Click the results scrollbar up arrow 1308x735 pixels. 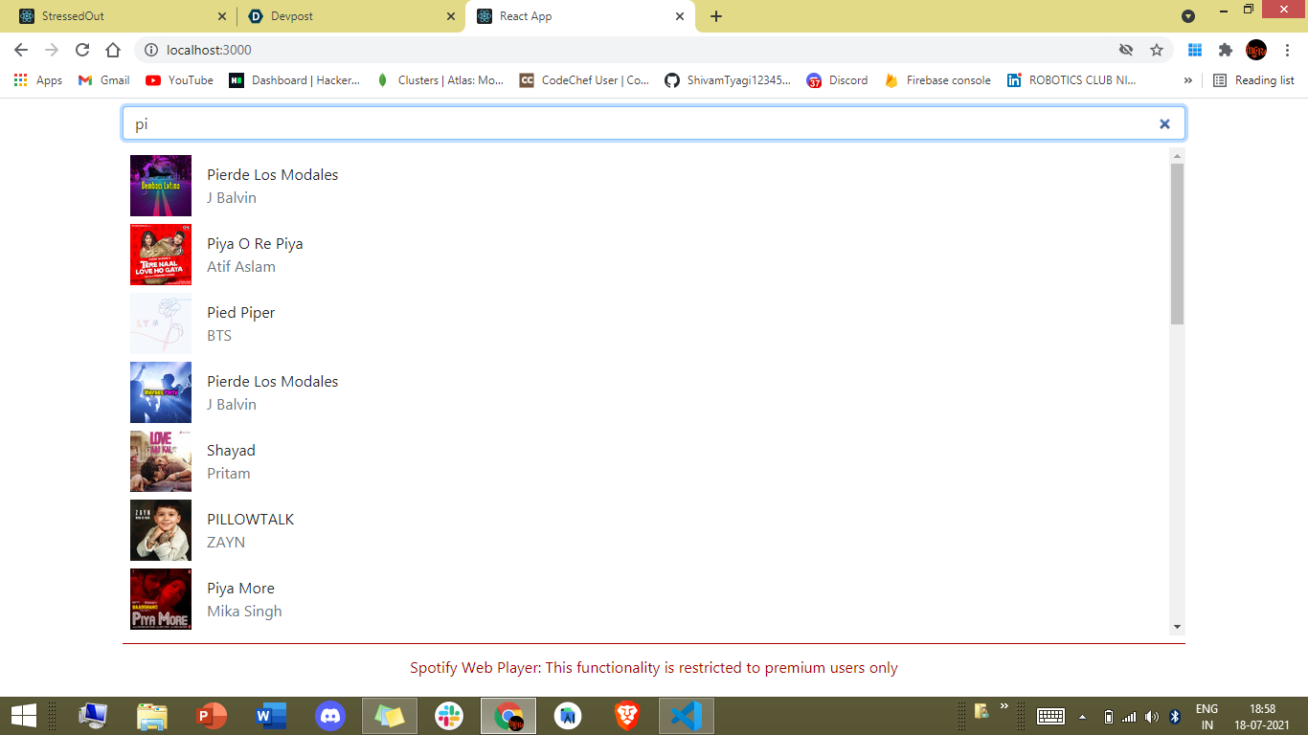click(x=1178, y=155)
